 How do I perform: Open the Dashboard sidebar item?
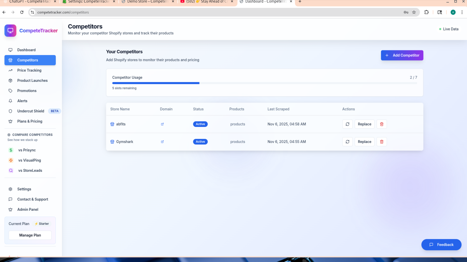pos(30,50)
